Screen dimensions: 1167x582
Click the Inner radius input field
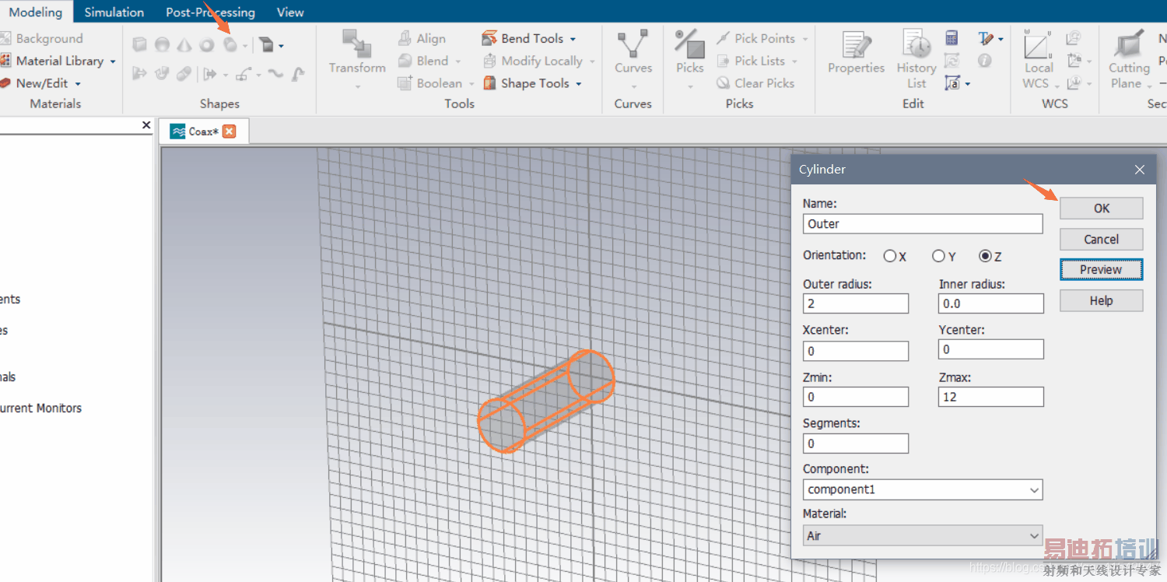click(x=991, y=303)
